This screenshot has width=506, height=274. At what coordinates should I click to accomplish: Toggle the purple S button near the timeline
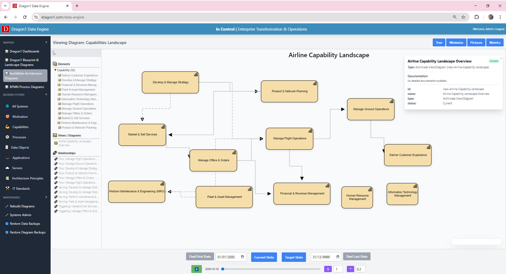pos(328,269)
